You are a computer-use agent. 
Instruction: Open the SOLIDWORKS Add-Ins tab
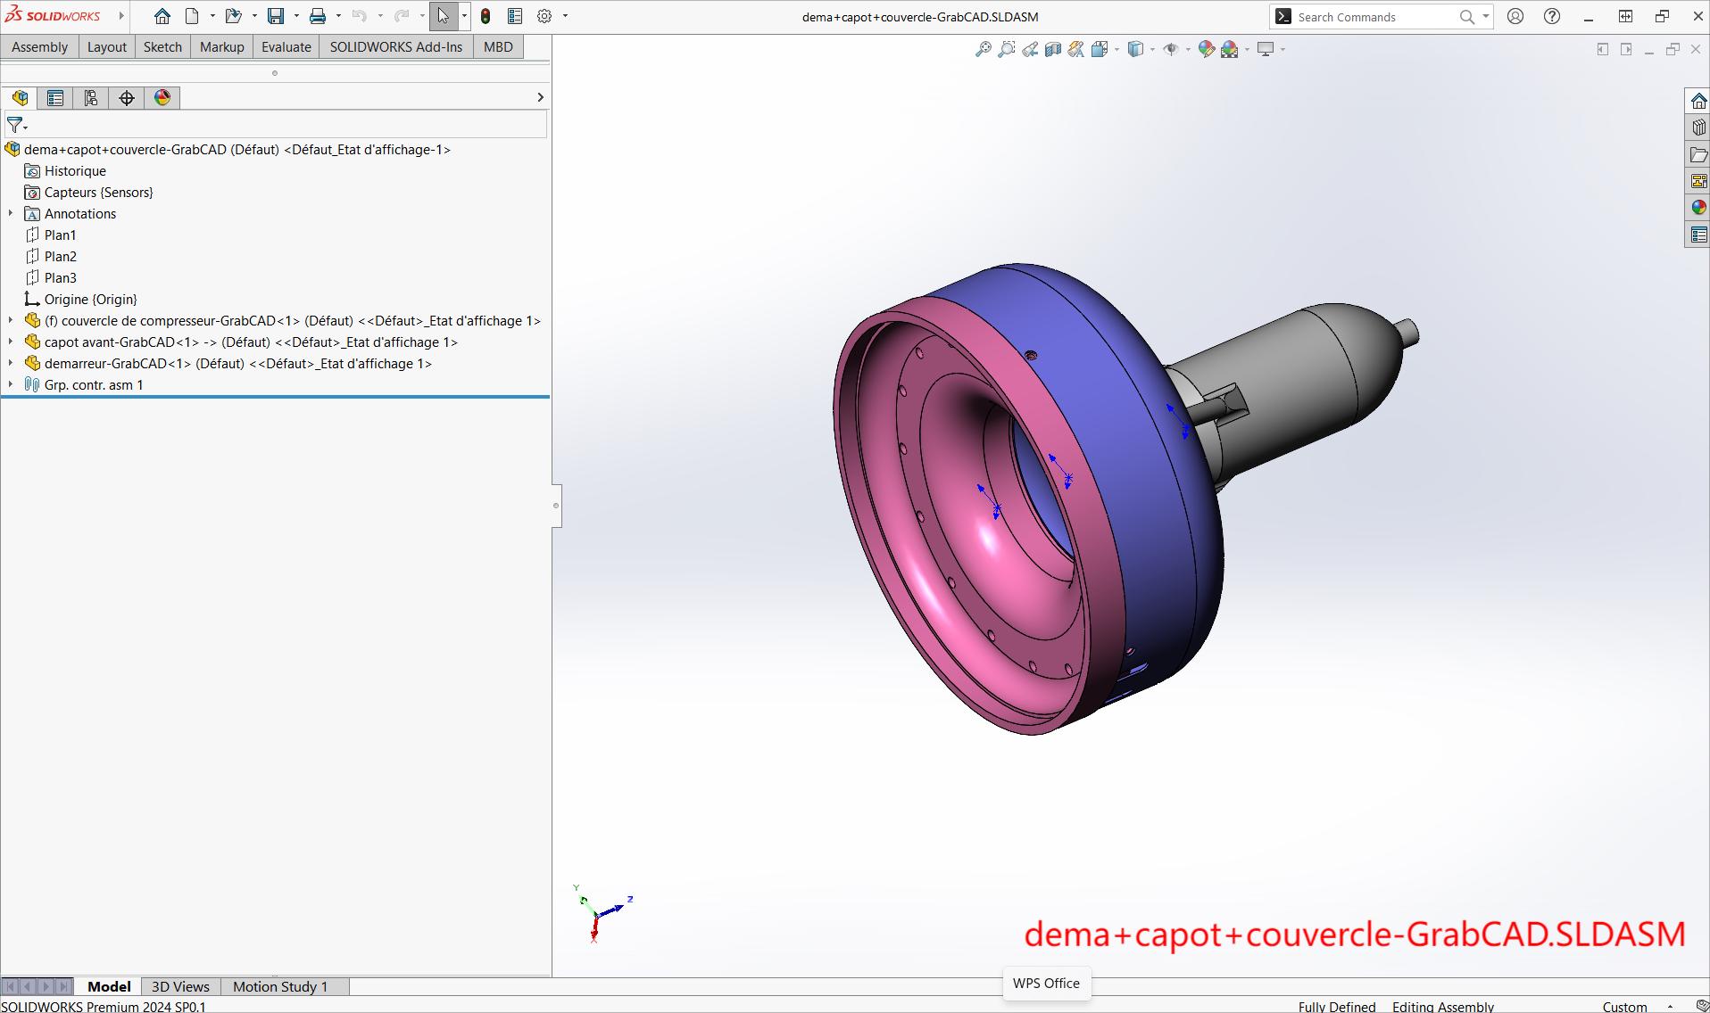click(x=396, y=47)
